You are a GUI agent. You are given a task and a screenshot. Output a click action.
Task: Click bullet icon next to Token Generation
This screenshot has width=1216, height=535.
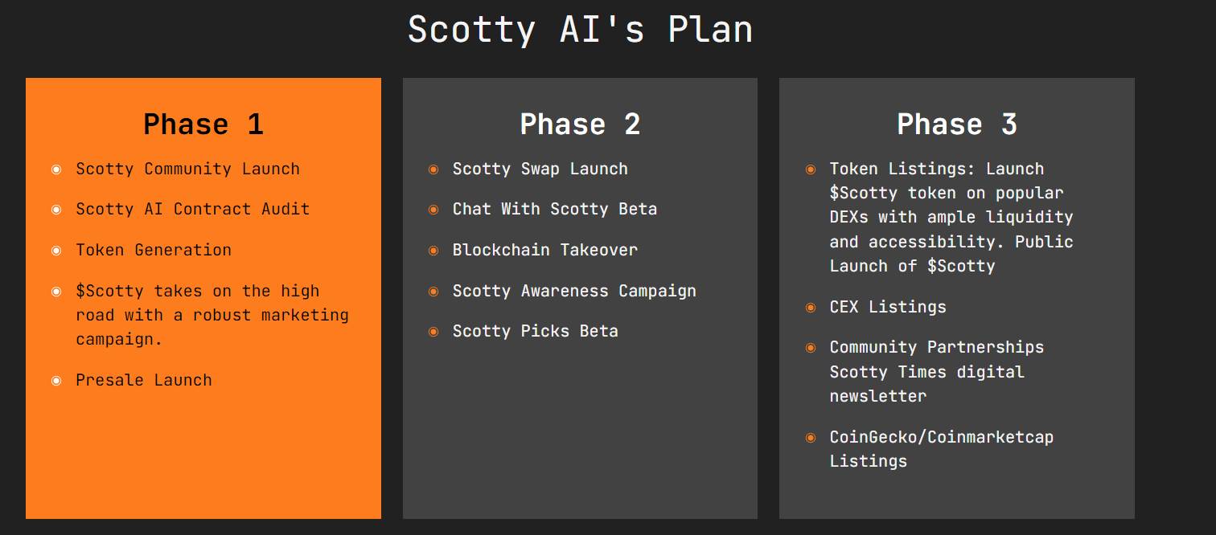pos(56,251)
